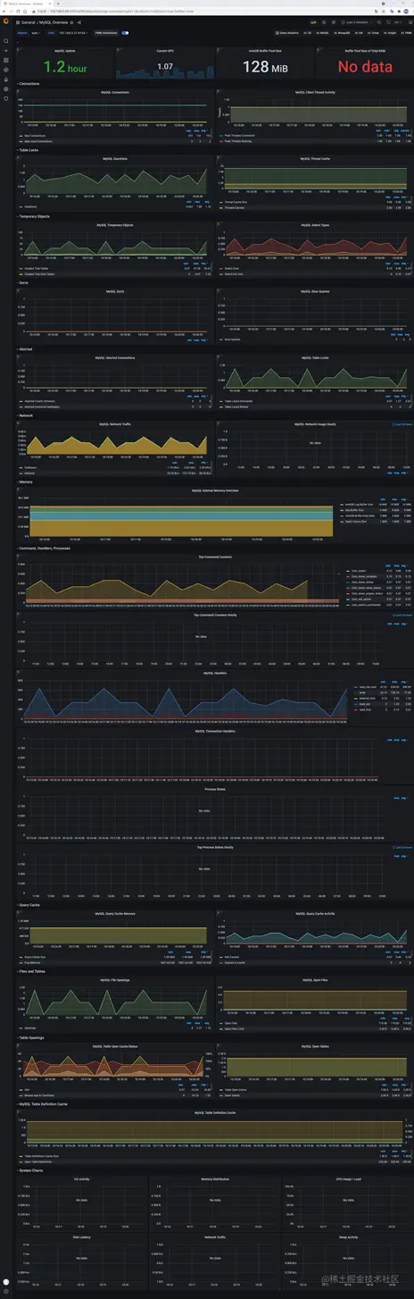Click the Questions legend entry

pos(29,206)
